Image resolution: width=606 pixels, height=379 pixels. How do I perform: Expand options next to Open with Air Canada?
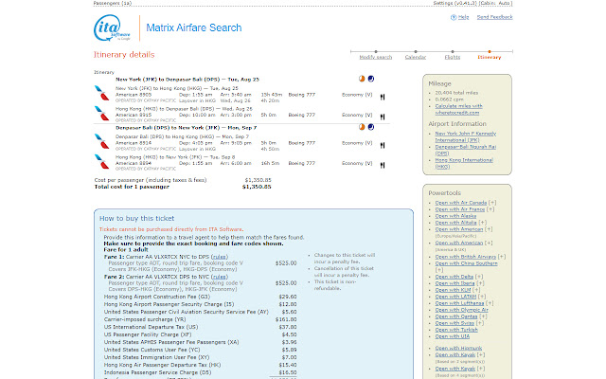coord(492,203)
